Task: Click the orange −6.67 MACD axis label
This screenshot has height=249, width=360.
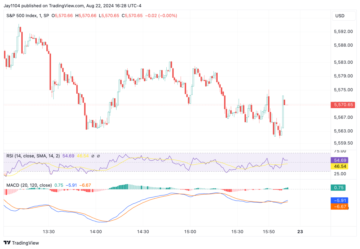Action: (340, 206)
